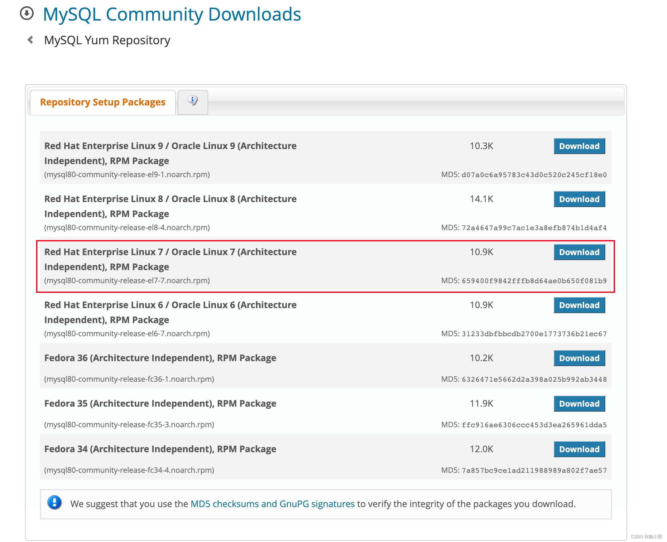Switch to the Repository Setup Packages tab
The height and width of the screenshot is (542, 667).
tap(102, 102)
